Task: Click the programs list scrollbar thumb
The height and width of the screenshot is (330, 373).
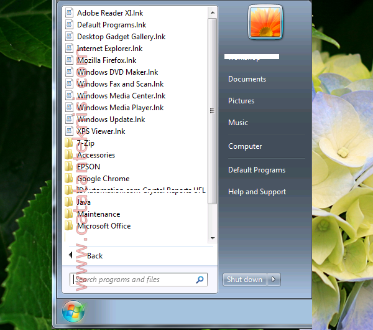Action: (212, 111)
